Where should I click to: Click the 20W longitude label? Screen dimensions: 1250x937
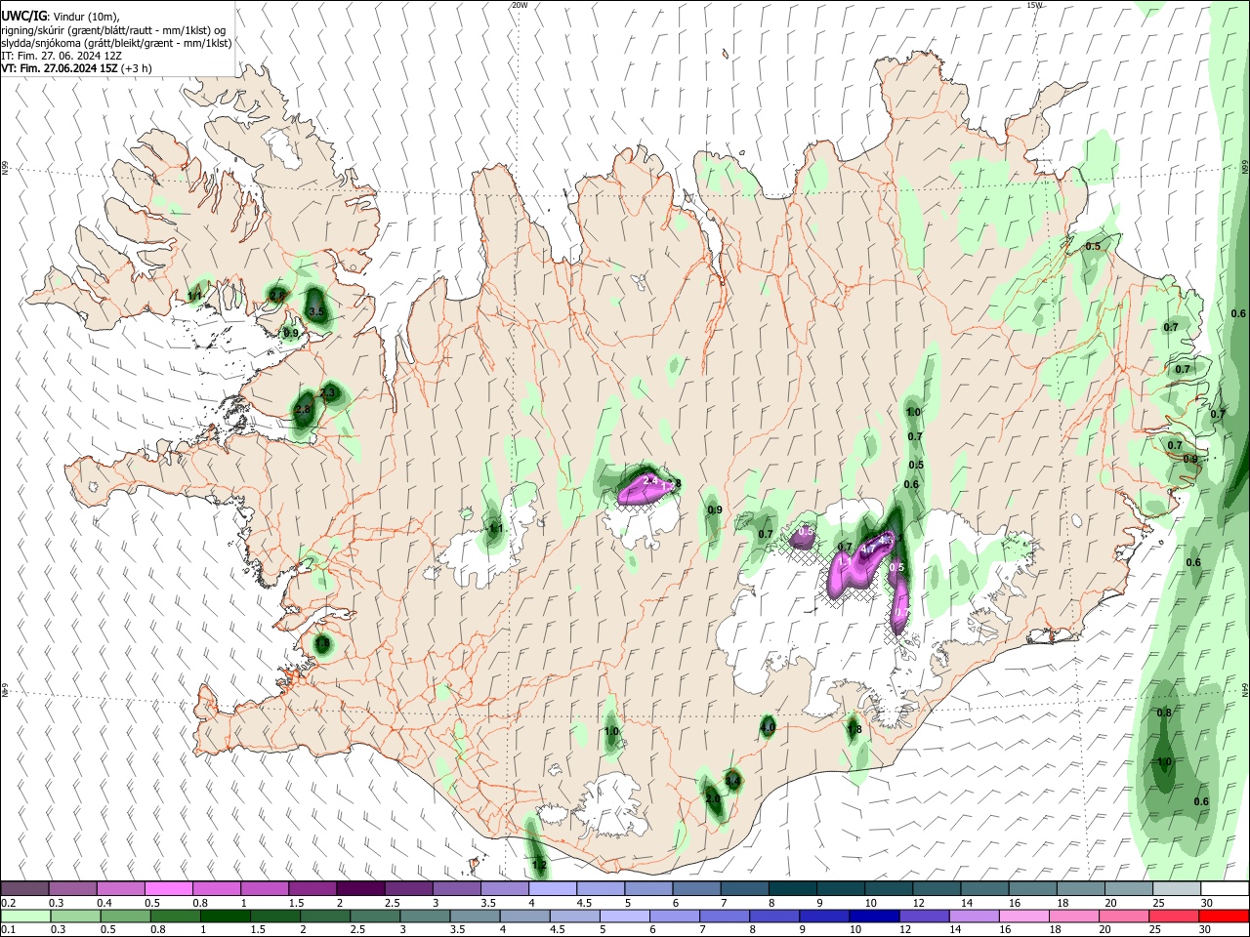click(520, 5)
